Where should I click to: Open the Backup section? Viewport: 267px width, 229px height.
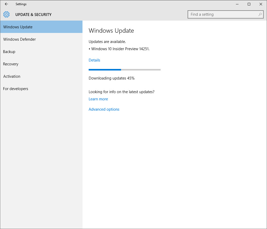coord(41,52)
